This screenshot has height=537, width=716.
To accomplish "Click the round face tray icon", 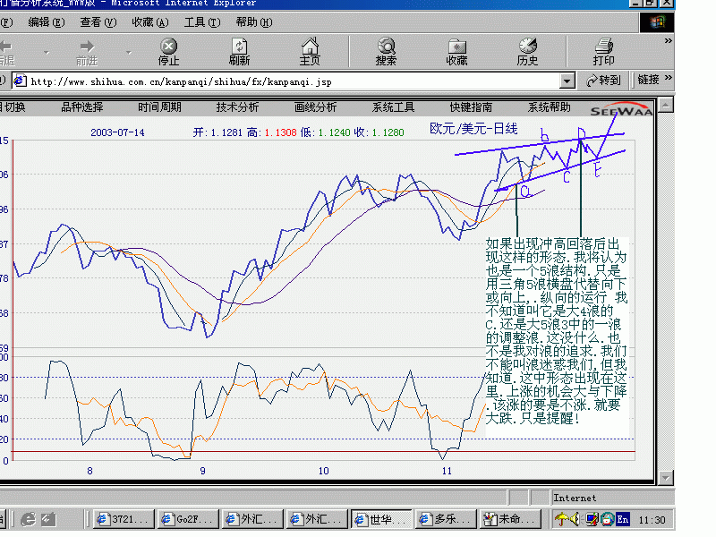I will [x=608, y=519].
